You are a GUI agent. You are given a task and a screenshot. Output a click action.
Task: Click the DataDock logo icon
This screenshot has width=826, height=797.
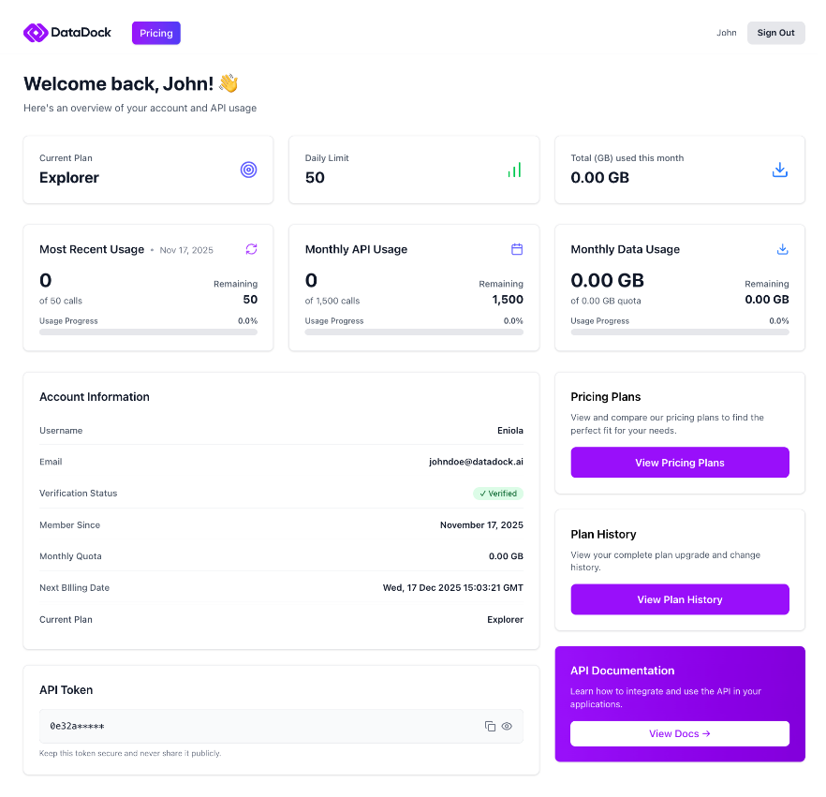(35, 33)
